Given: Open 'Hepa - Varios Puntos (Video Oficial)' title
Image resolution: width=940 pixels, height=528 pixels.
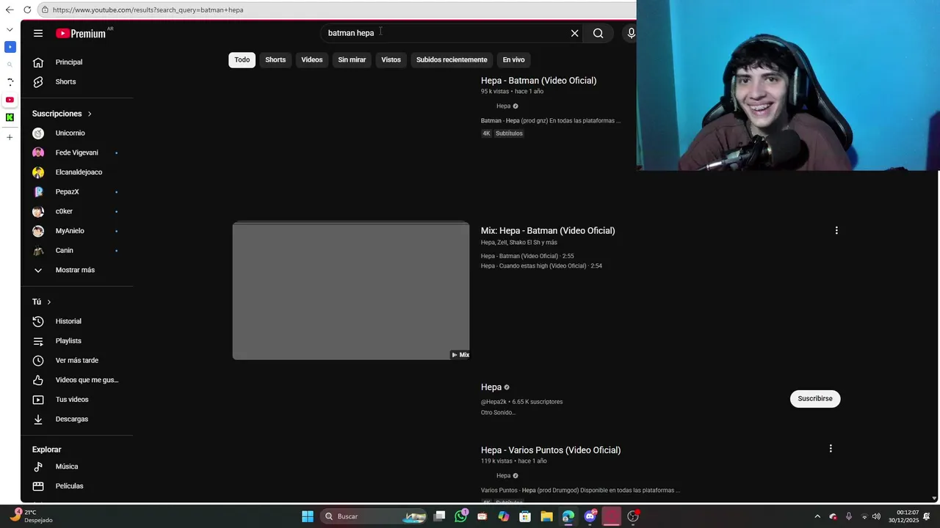Looking at the screenshot, I should [551, 450].
